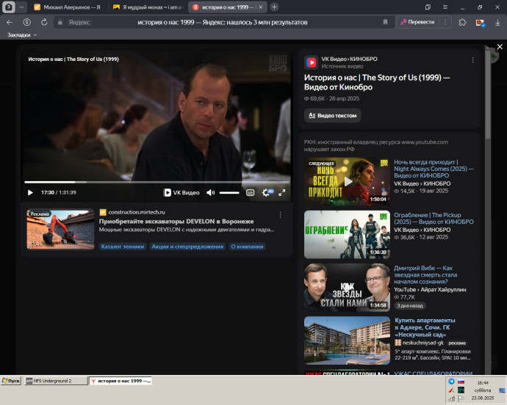The width and height of the screenshot is (507, 405).
Task: Open the profile/extension icon near downloads
Action: [x=480, y=23]
